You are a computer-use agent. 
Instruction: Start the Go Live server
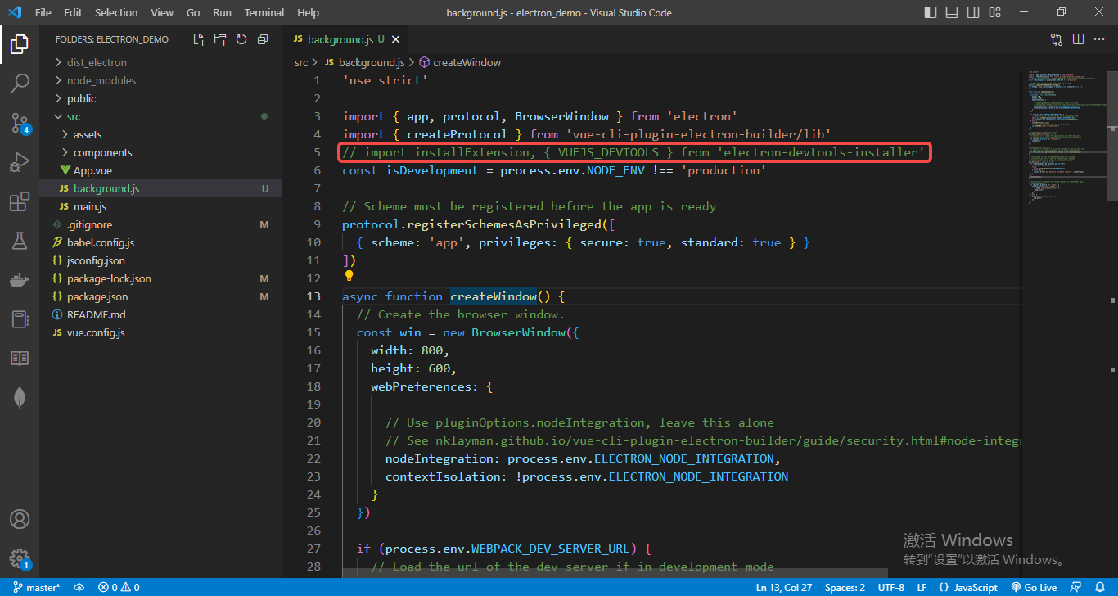coord(1035,587)
